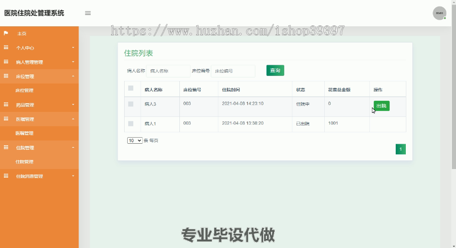Click the grid icon next to 药品管理
Screen dimensions: 456x248
(x=6, y=105)
